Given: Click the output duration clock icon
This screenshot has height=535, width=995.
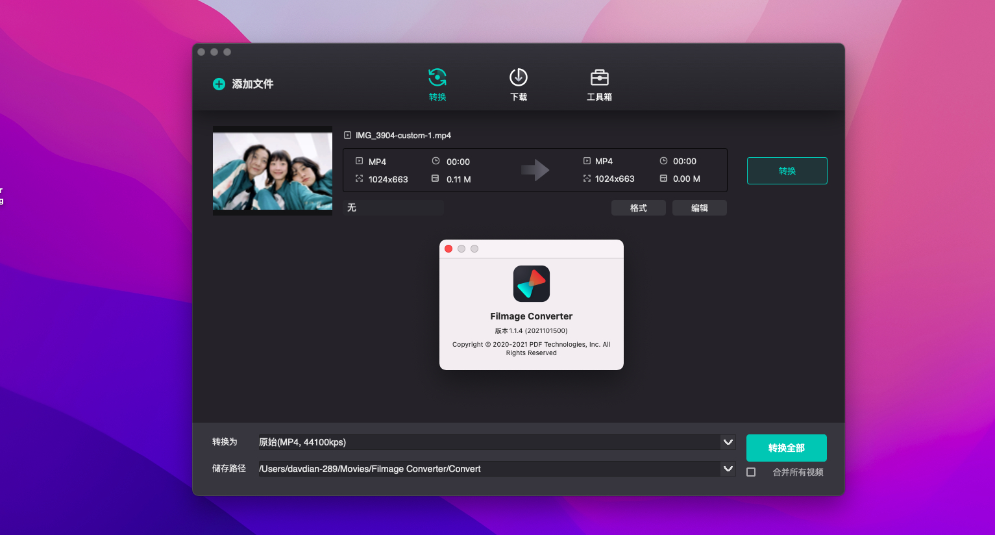Looking at the screenshot, I should 663,160.
